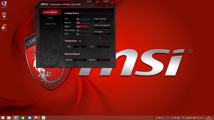
Task: Click the Fan Speed RPM value
Action: point(102,34)
